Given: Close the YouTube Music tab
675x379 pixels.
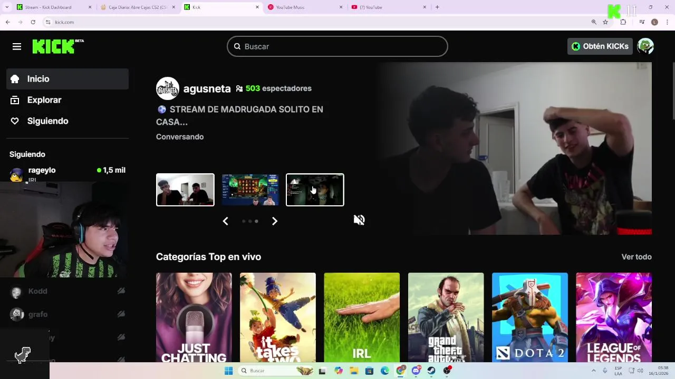Looking at the screenshot, I should tap(341, 7).
